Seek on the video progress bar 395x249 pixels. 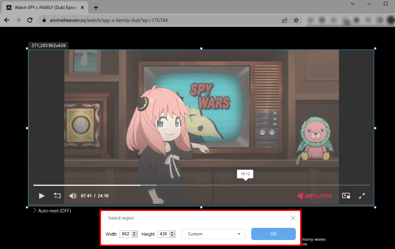click(201, 185)
